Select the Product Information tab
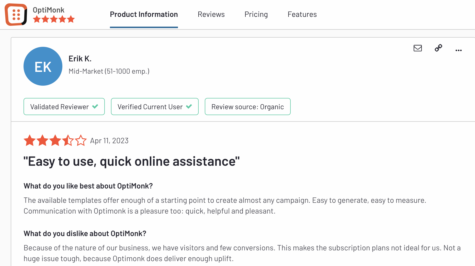 (144, 14)
